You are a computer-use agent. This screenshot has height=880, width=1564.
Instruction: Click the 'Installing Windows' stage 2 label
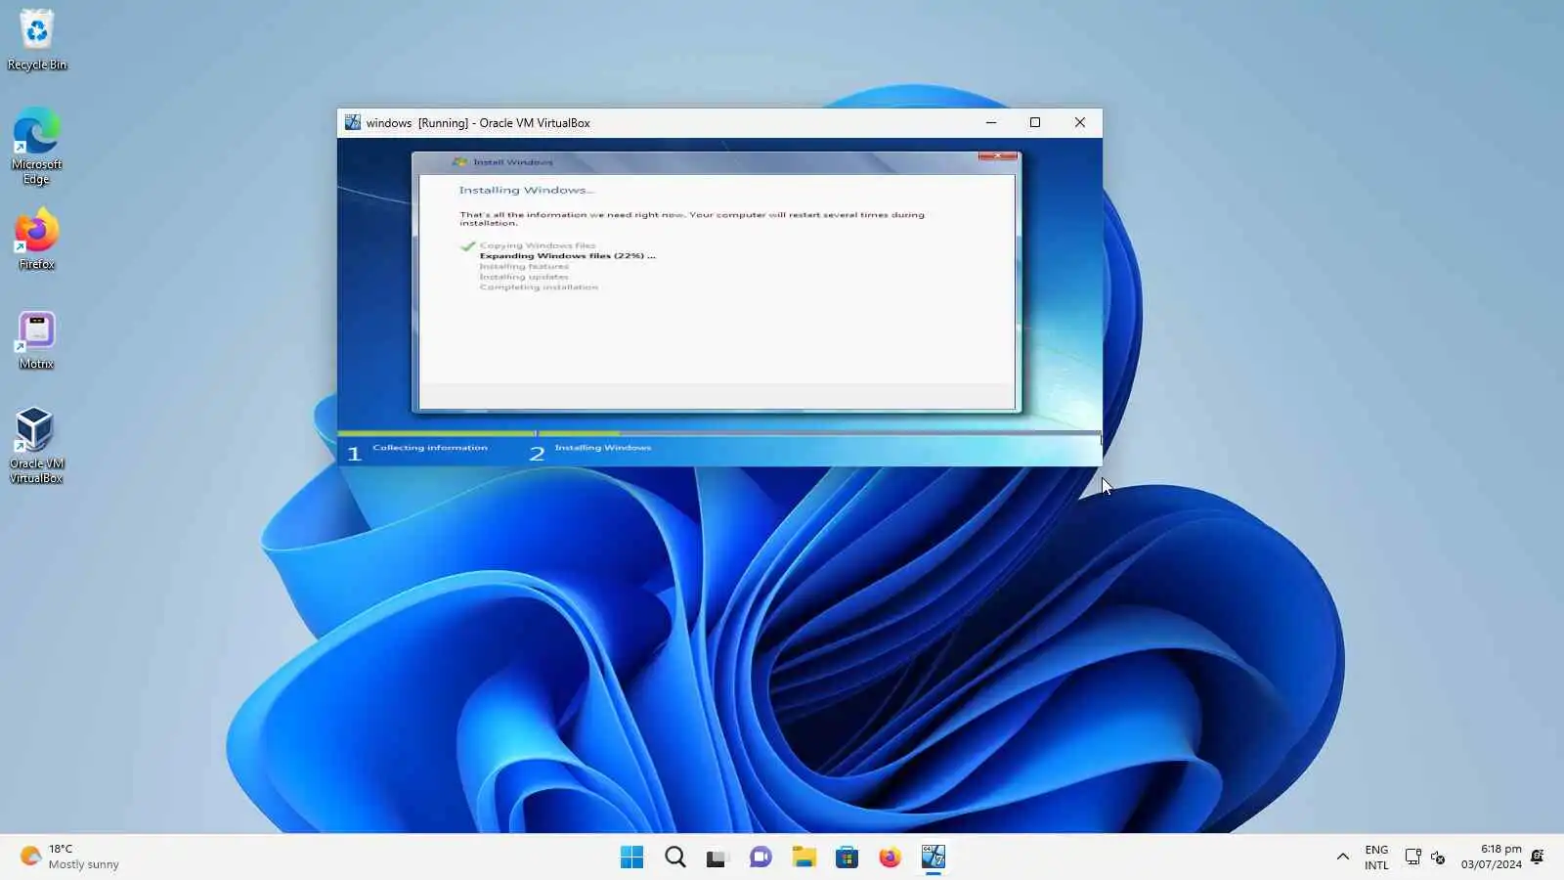click(x=603, y=448)
